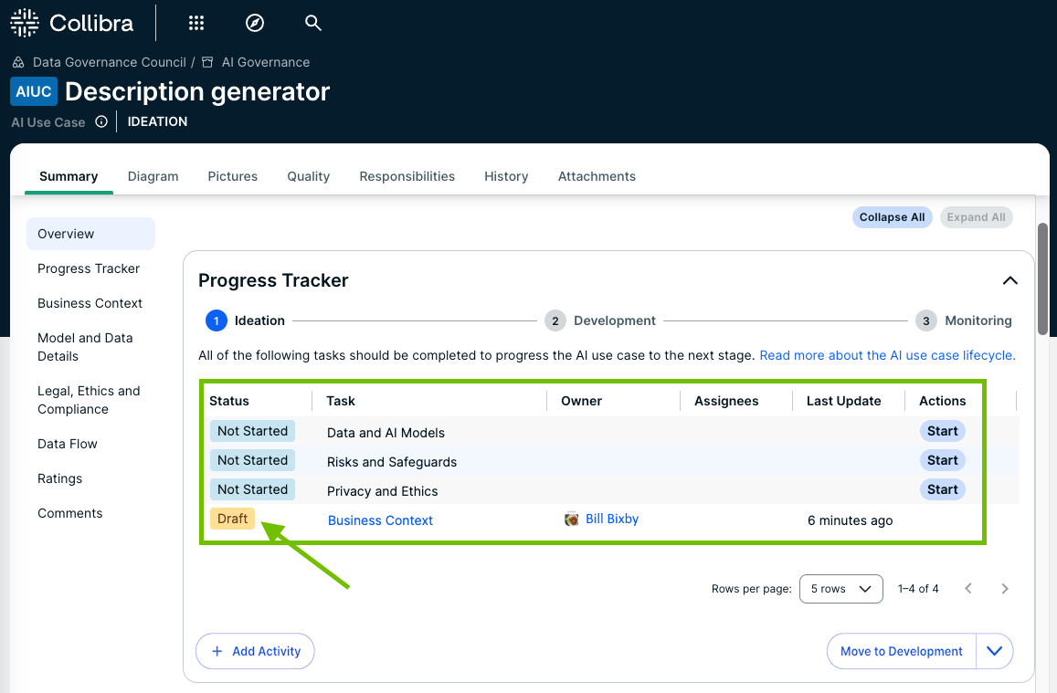Open the Business Context task link

coord(380,520)
